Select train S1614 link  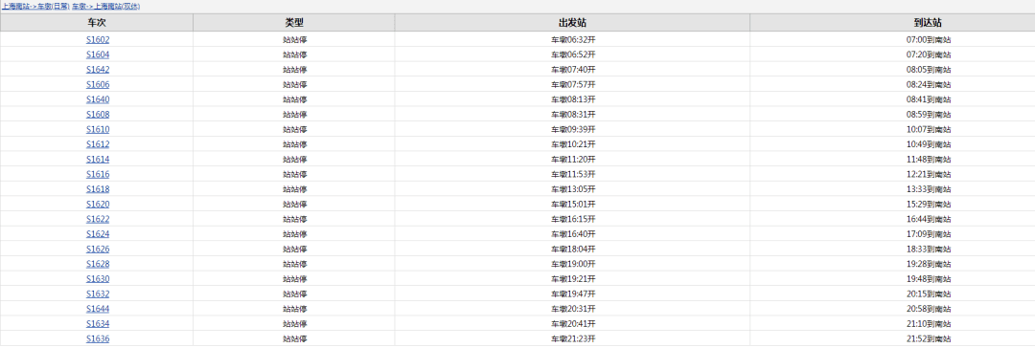[98, 159]
